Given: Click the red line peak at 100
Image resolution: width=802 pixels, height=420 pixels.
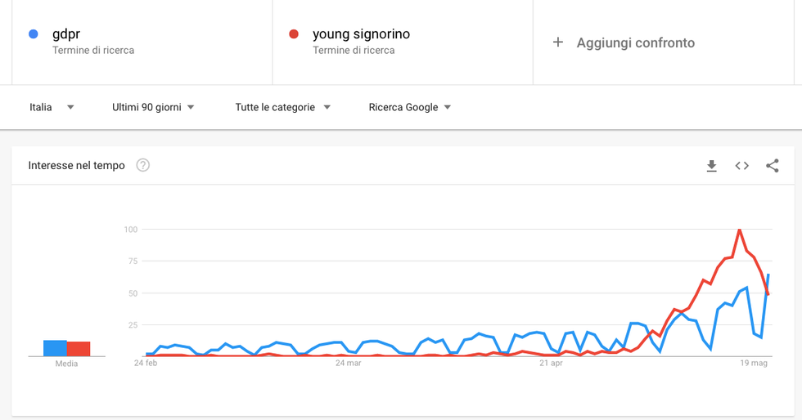Looking at the screenshot, I should pos(740,230).
